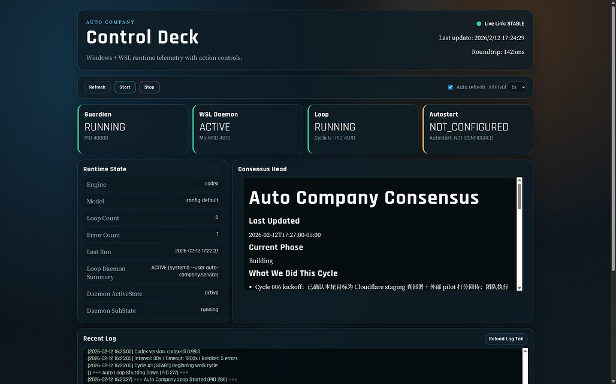616x384 pixels.
Task: Click the 2026-02-12T17:27:00-05:00 timestamp
Action: click(285, 235)
